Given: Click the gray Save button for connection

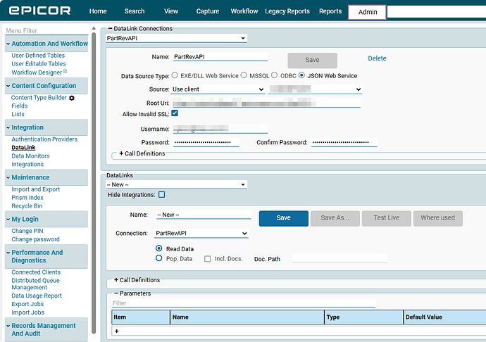Looking at the screenshot, I should click(x=312, y=60).
